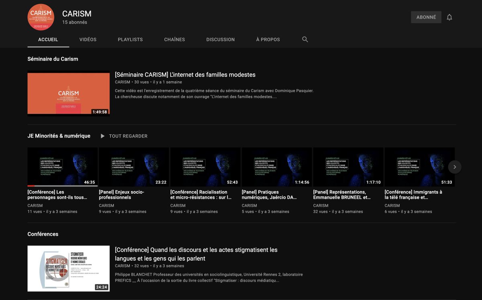Click the red watch progress bar on 46:35 video
The image size is (482, 300).
[31, 186]
